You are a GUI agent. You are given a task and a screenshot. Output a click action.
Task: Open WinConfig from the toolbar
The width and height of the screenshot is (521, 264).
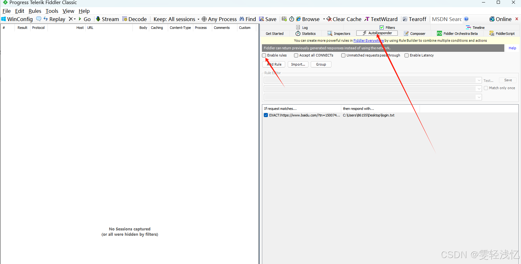(x=17, y=19)
